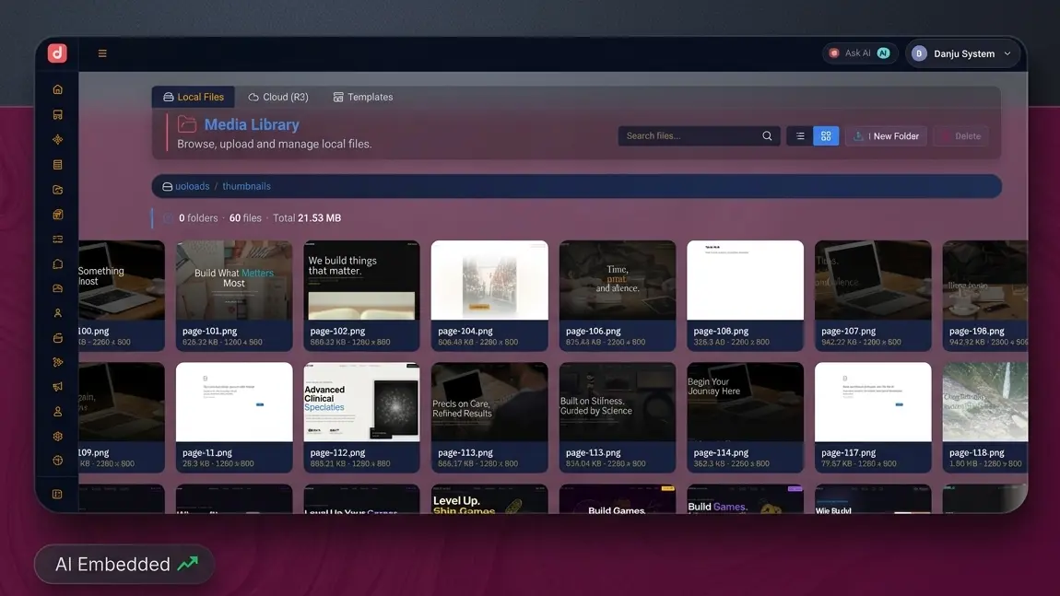
Task: Select the diamond-shaped components sidebar icon
Action: (x=57, y=139)
